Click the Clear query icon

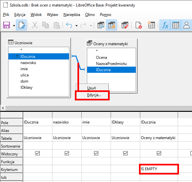coord(125,25)
